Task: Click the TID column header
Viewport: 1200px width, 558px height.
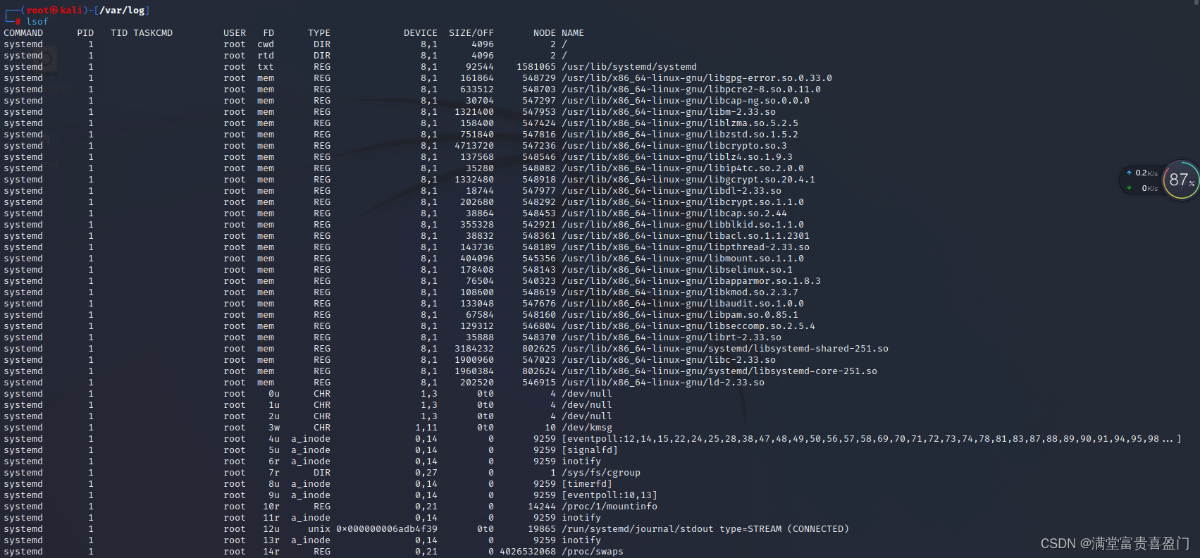Action: [119, 33]
